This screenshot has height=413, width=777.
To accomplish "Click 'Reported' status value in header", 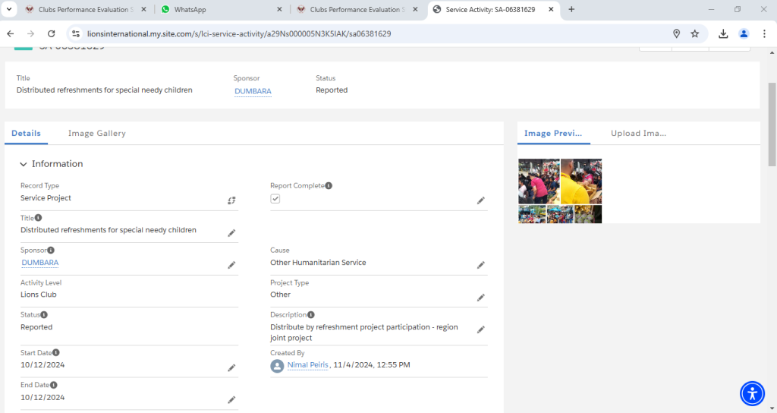I will coord(332,90).
